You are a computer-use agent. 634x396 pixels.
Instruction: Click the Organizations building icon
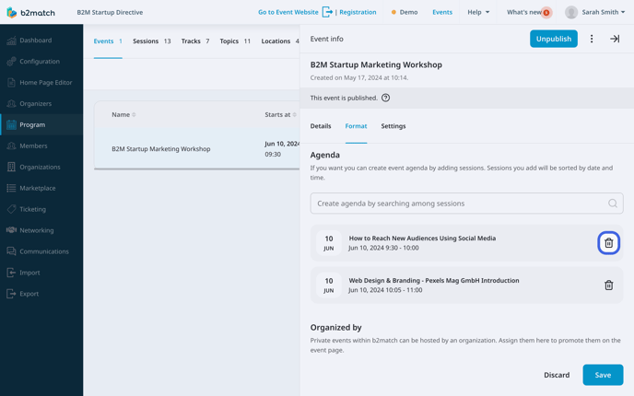tap(11, 167)
